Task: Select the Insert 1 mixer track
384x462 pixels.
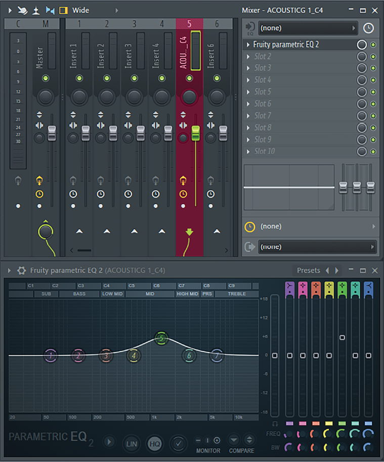Action: point(73,56)
